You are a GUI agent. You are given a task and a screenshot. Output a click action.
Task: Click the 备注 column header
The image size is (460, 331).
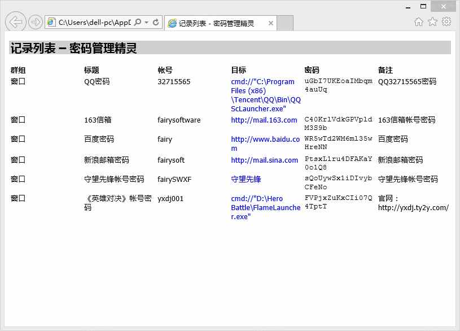pos(385,70)
